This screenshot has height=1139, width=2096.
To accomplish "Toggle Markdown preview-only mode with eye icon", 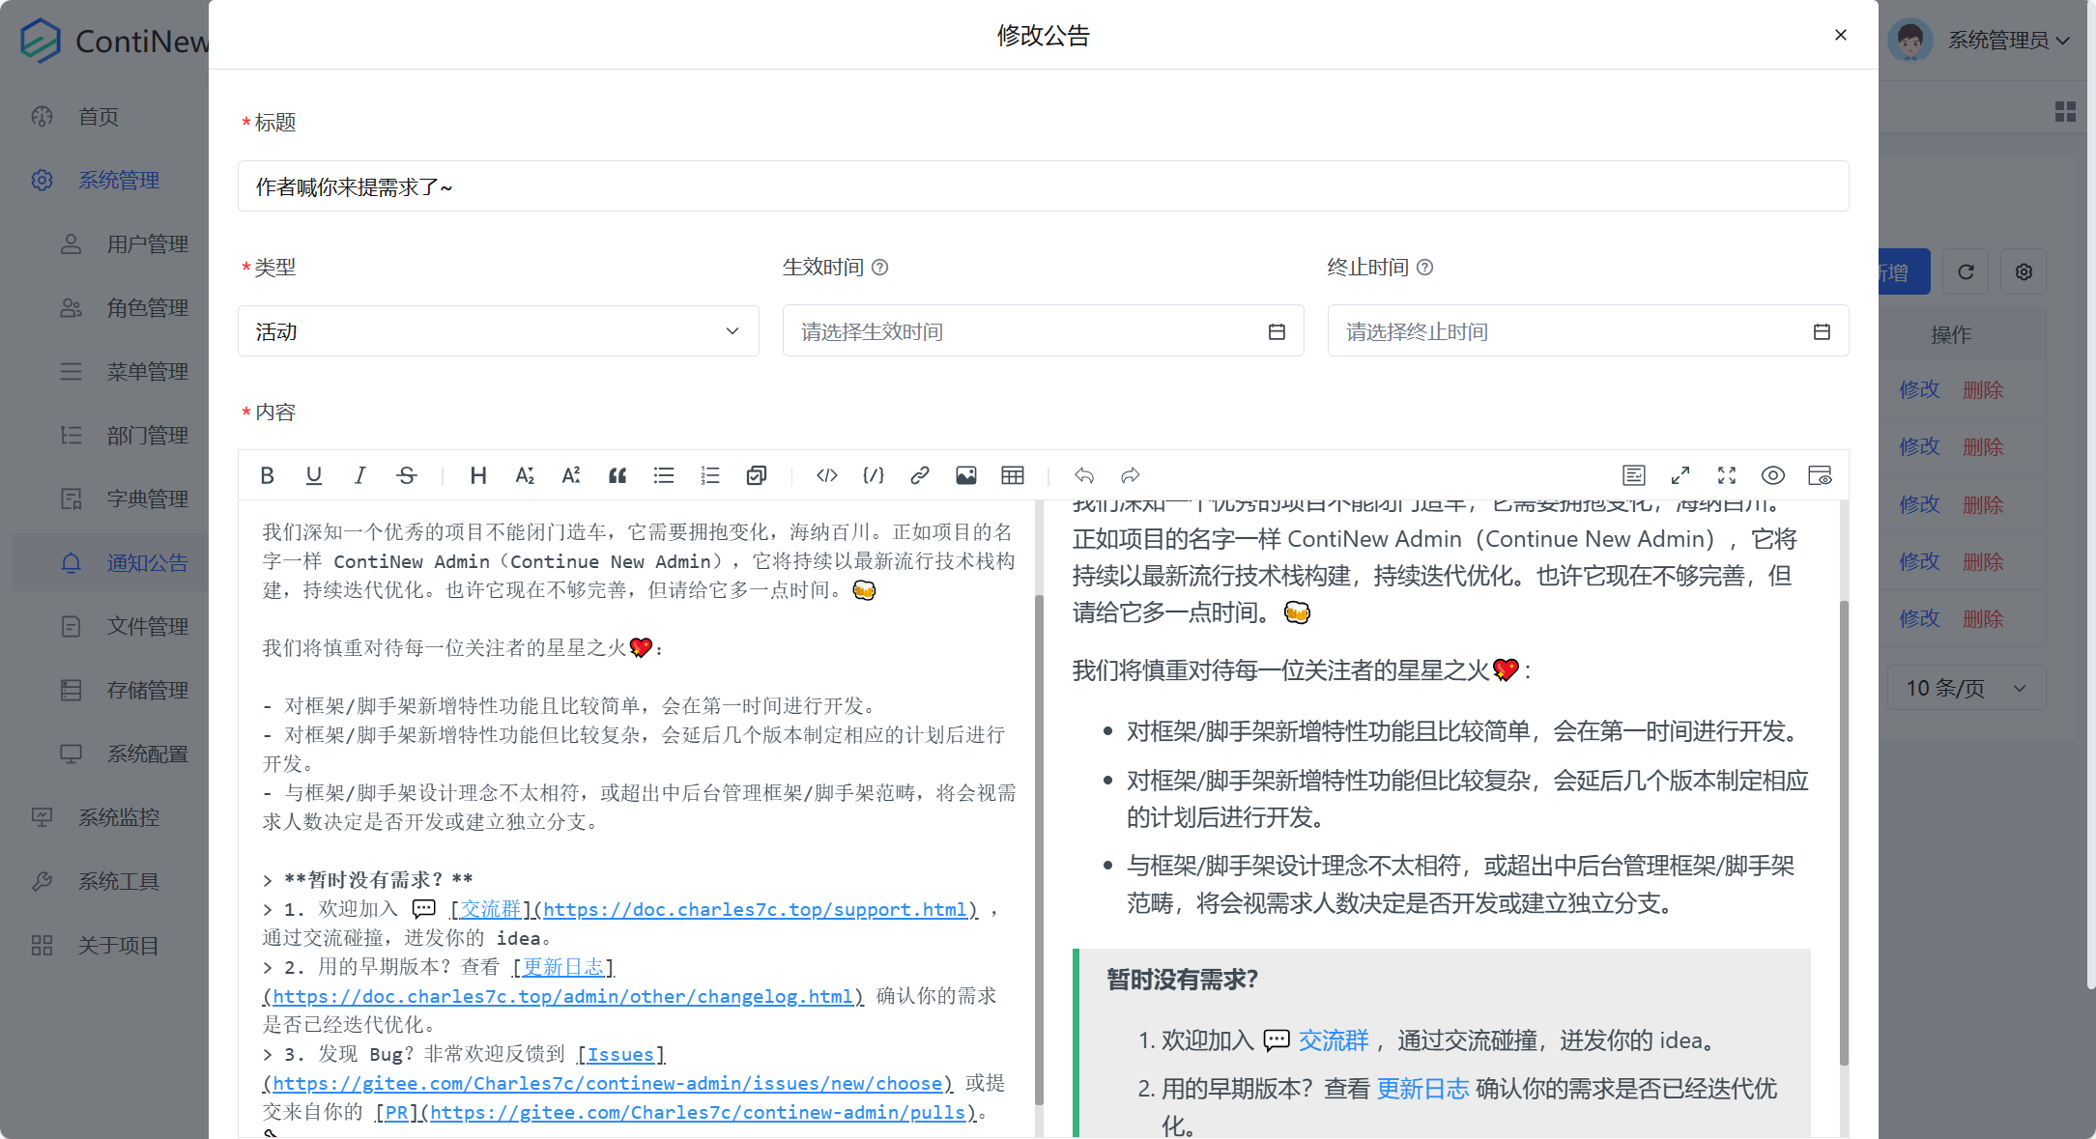I will pyautogui.click(x=1773, y=475).
